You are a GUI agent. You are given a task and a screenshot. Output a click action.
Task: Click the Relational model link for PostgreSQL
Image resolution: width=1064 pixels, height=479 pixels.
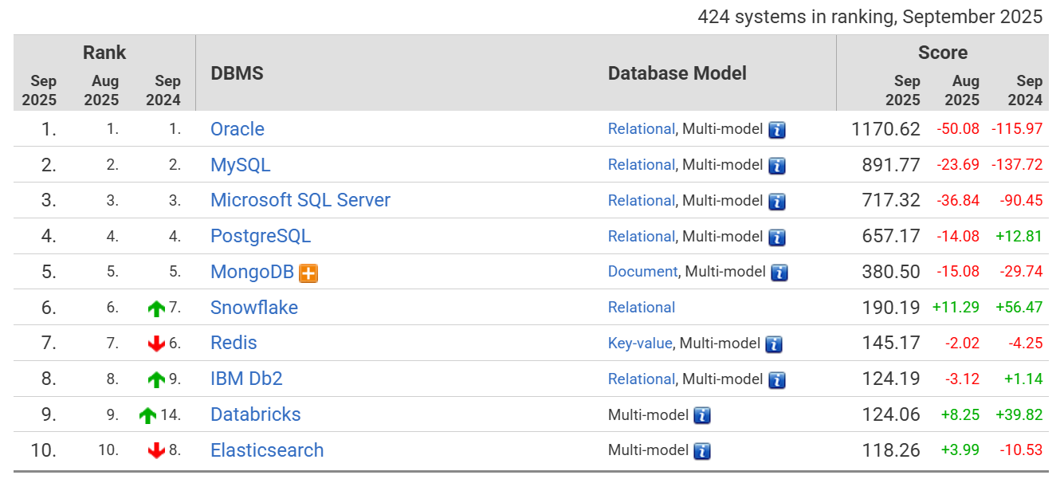tap(642, 236)
